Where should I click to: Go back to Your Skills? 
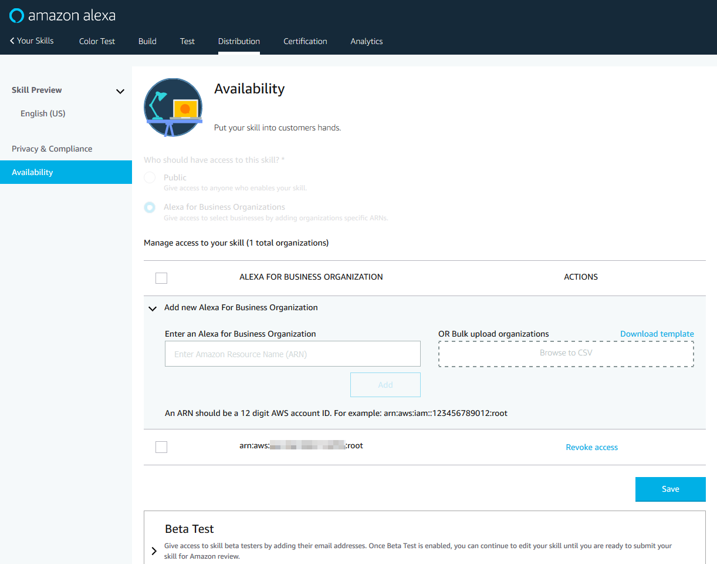32,41
